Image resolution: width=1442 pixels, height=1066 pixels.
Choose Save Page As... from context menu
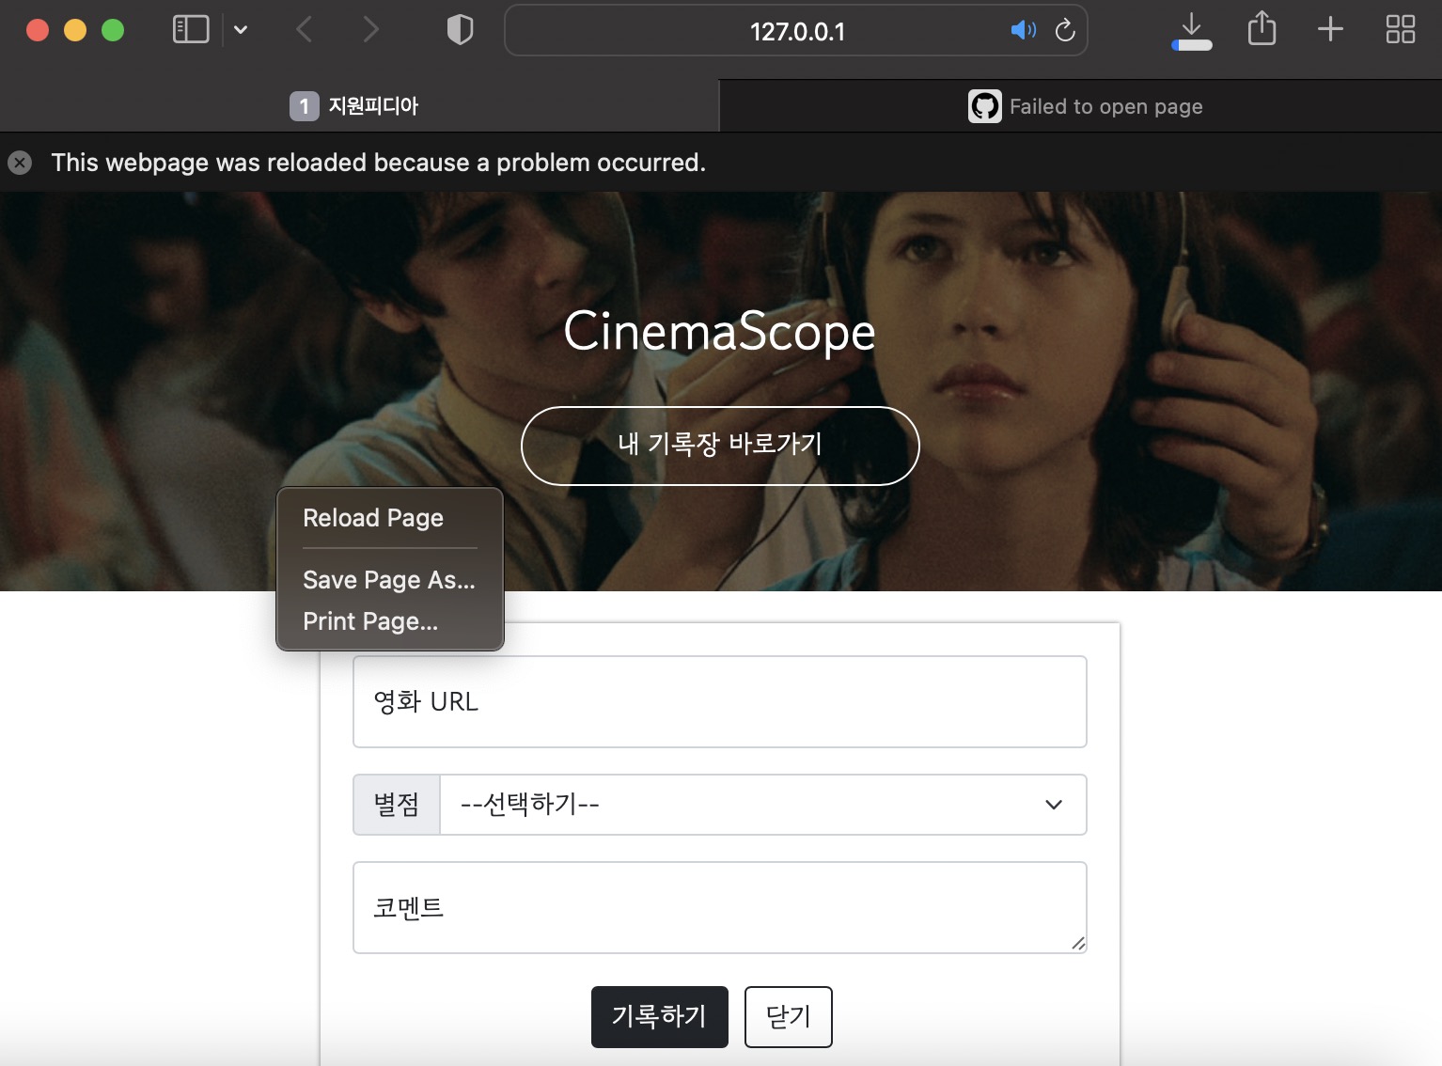click(x=389, y=580)
